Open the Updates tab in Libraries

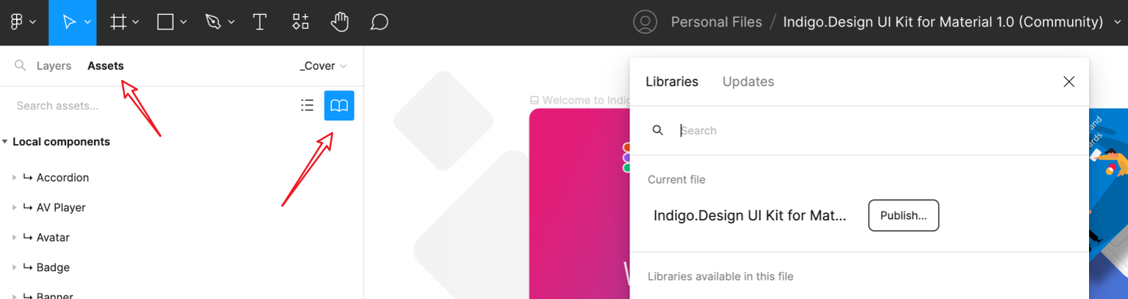pyautogui.click(x=748, y=82)
